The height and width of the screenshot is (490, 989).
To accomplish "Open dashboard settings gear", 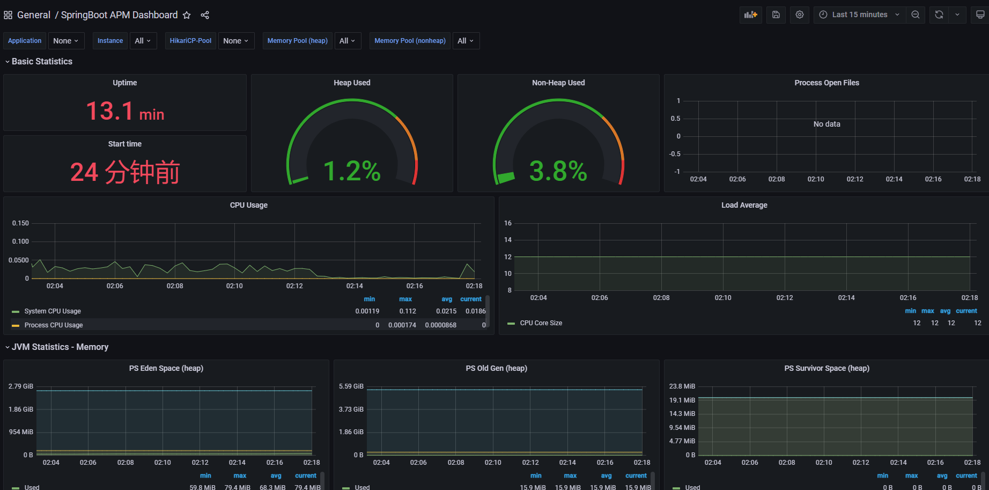I will [x=800, y=14].
